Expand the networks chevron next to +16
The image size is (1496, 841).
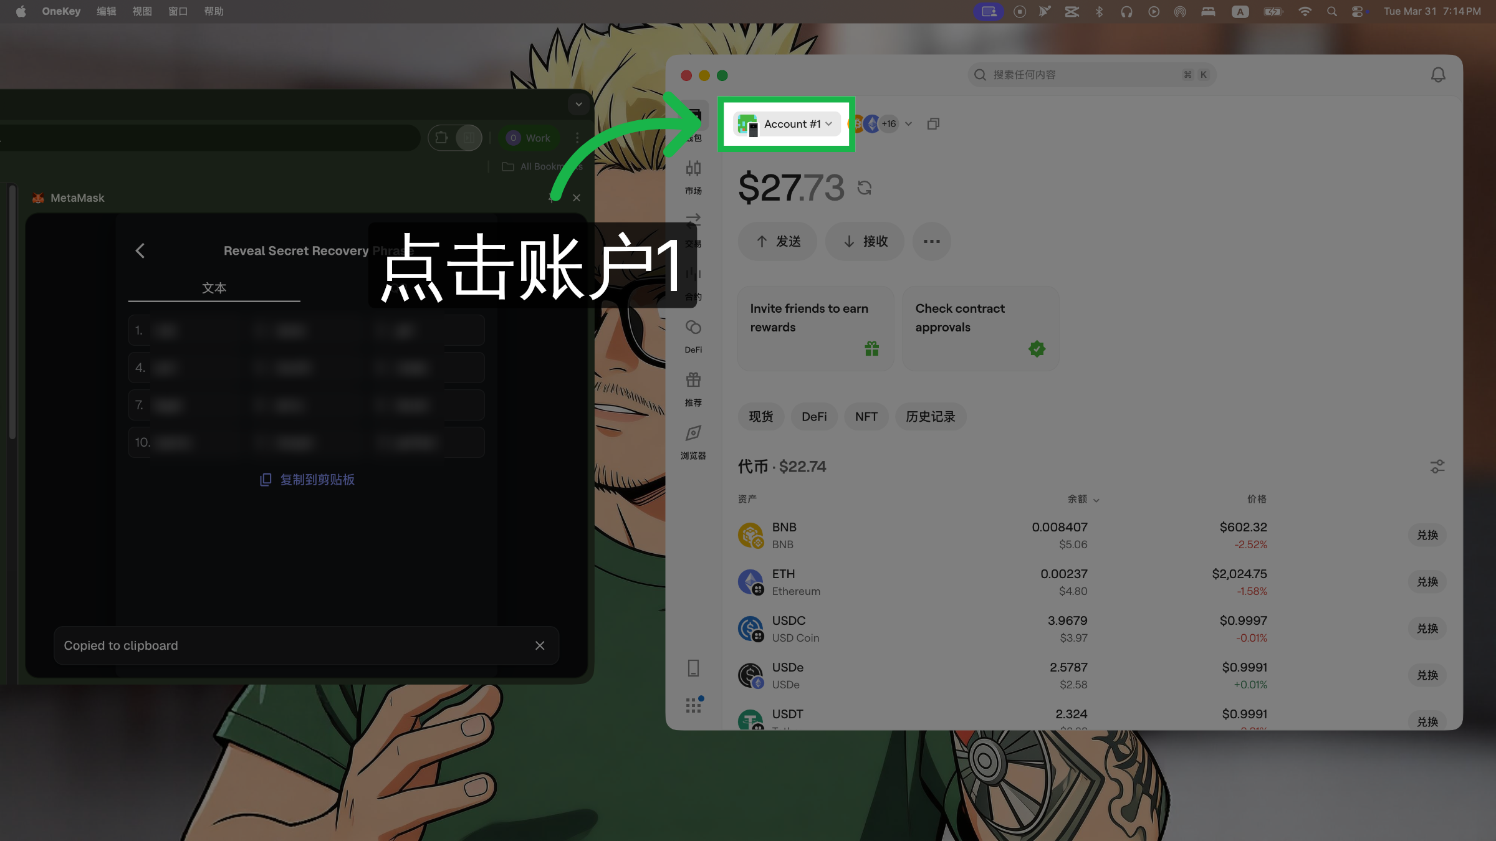tap(908, 124)
